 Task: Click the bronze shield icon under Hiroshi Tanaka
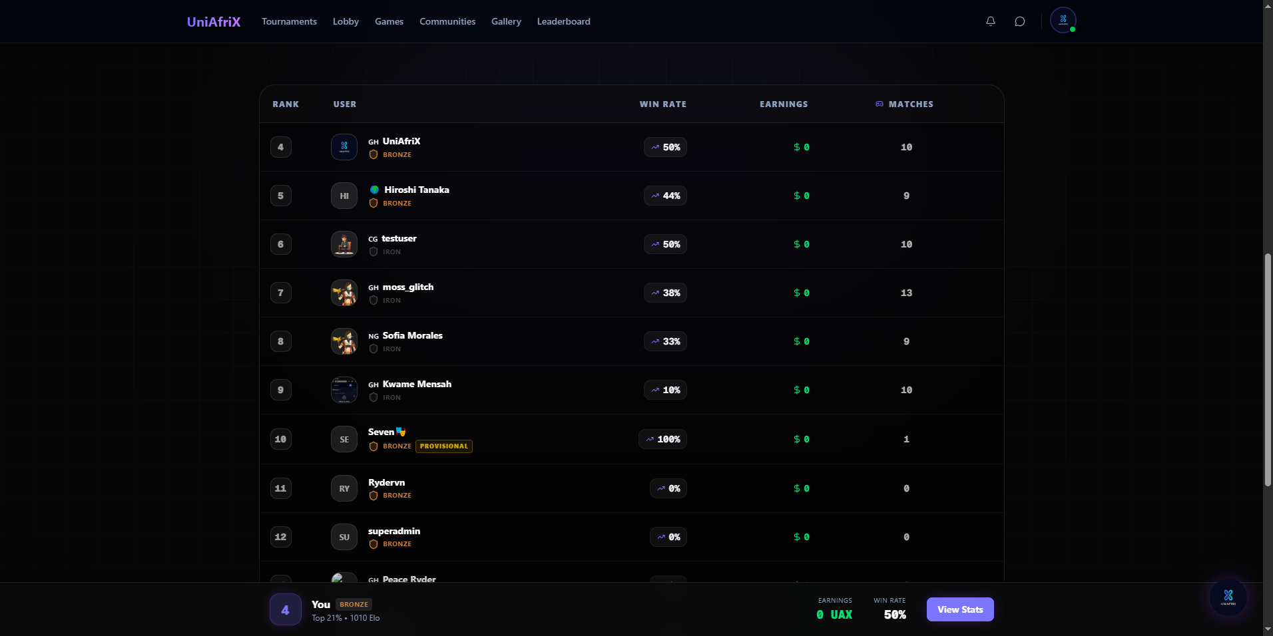374,203
